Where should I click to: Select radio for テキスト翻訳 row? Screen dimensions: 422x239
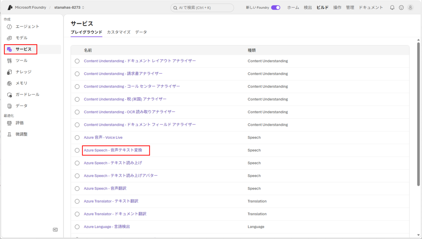(77, 201)
